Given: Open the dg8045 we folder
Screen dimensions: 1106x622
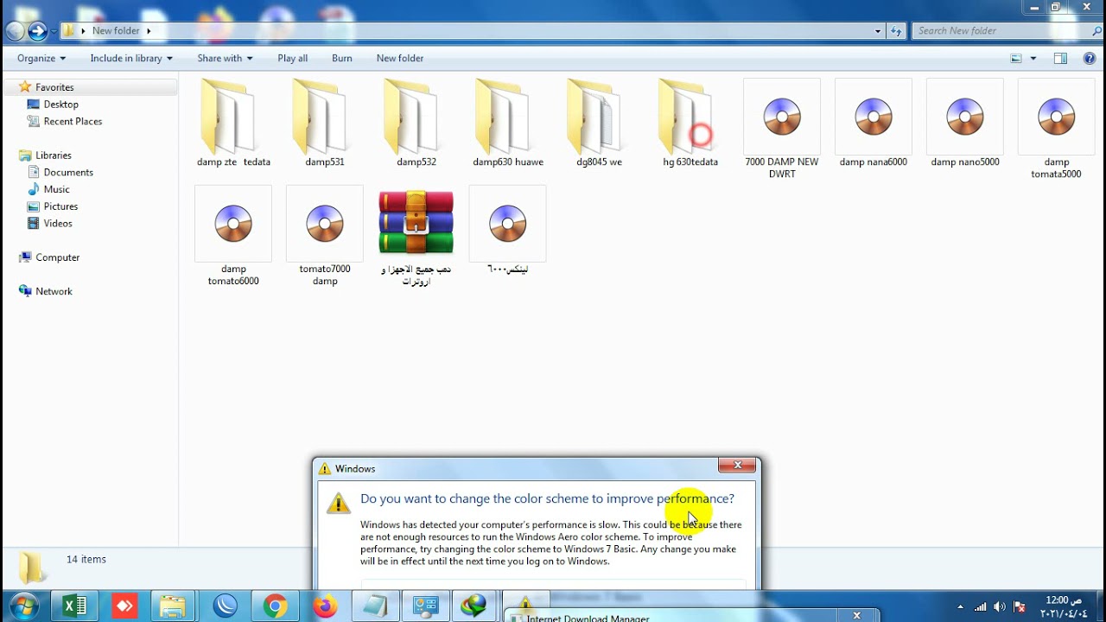Looking at the screenshot, I should (x=599, y=123).
